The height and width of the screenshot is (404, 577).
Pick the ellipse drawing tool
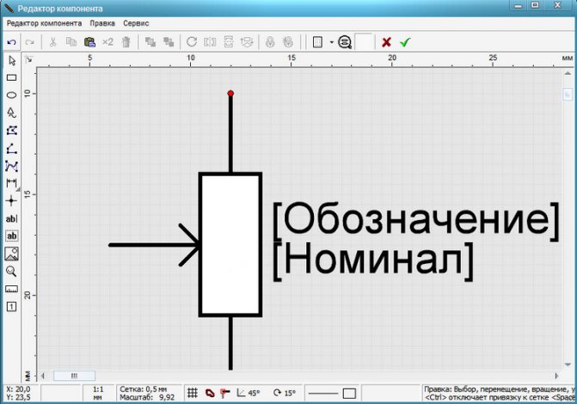pyautogui.click(x=12, y=95)
